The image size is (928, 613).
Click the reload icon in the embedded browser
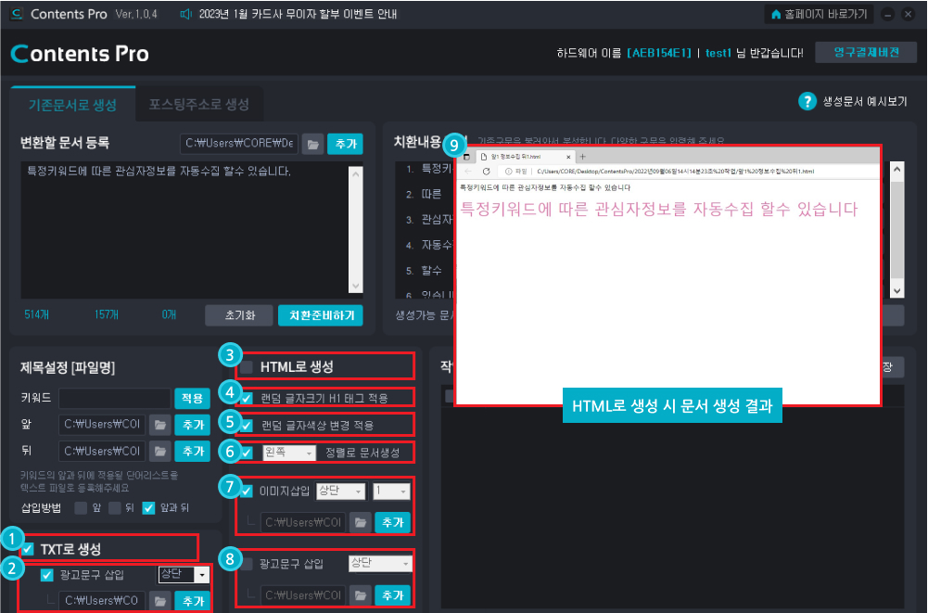tap(486, 172)
